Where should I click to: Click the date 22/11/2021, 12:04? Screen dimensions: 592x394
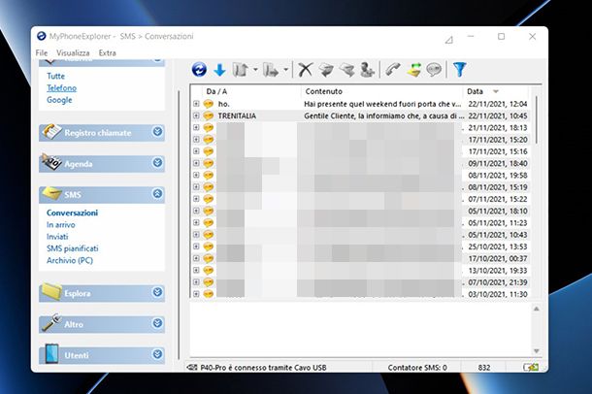pyautogui.click(x=498, y=104)
